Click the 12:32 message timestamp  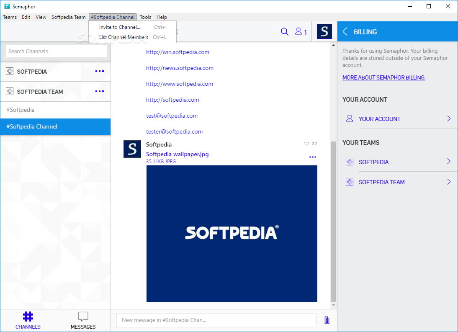pos(310,144)
